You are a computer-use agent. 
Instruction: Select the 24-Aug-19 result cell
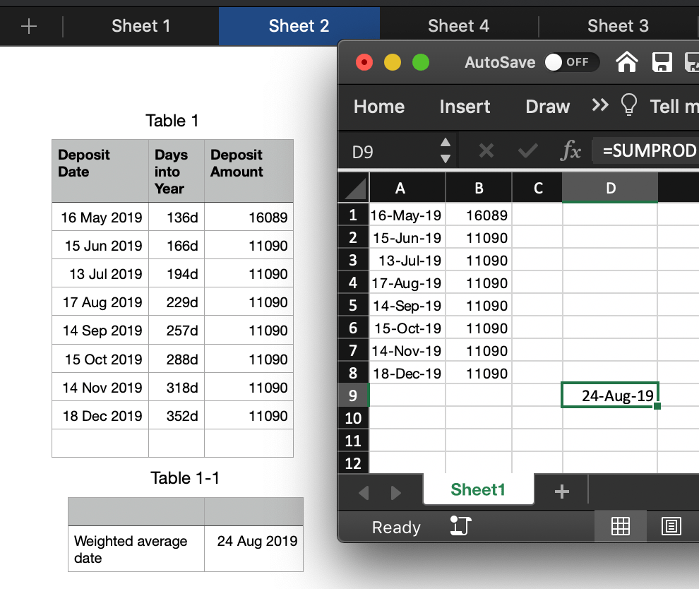tap(610, 395)
